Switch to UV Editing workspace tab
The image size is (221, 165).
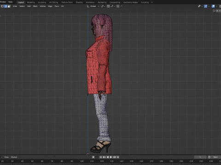[53, 2]
